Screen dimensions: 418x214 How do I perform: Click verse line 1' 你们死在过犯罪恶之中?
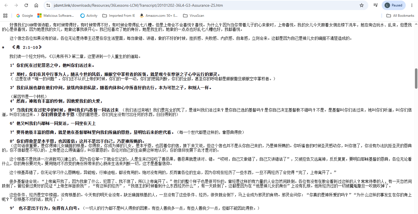52,66
